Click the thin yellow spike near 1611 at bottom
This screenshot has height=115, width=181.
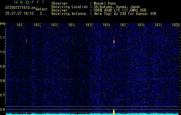(x=26, y=113)
